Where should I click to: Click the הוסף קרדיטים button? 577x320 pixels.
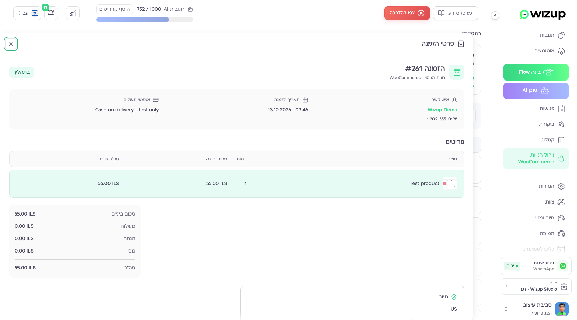coord(114,9)
